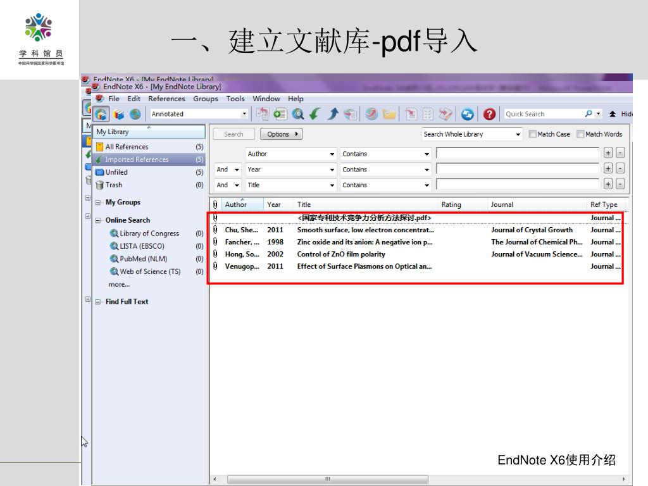The image size is (648, 486).
Task: Click the Author search text field
Action: click(x=517, y=153)
